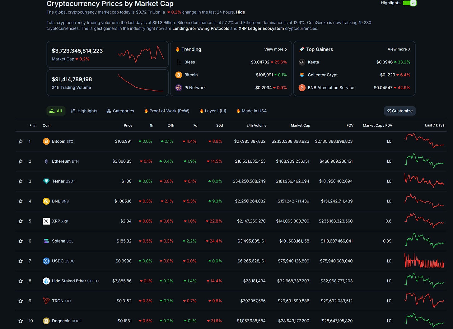Select the All tab
Image resolution: width=453 pixels, height=329 pixels.
(x=56, y=111)
